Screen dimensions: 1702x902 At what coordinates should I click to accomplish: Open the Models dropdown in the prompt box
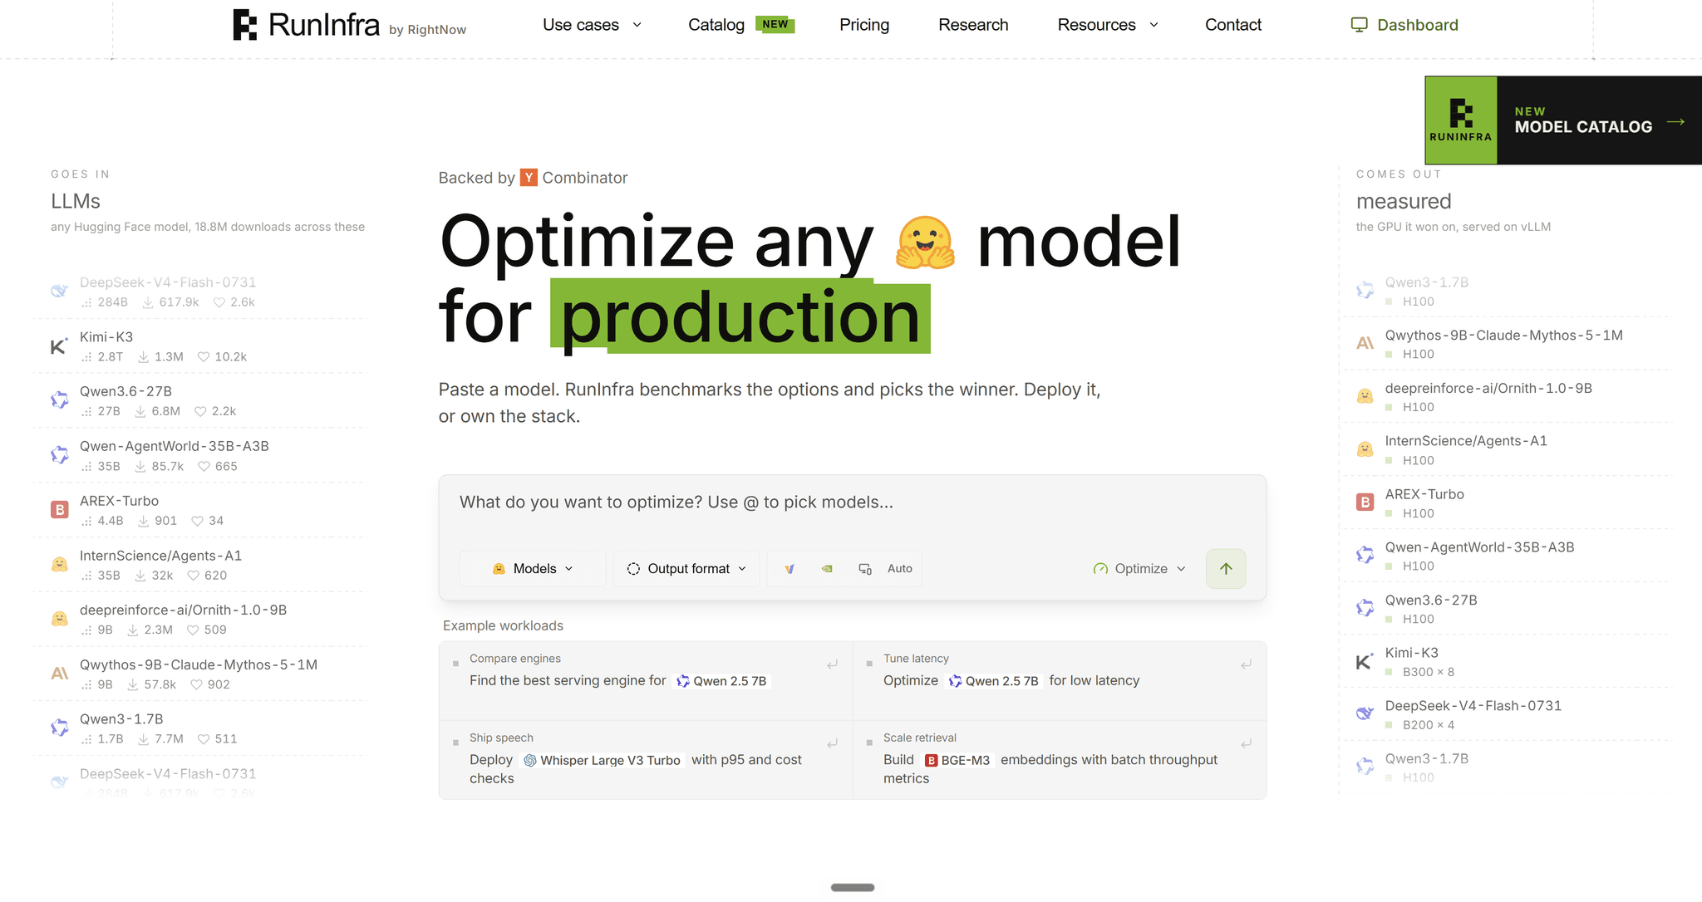pos(533,569)
